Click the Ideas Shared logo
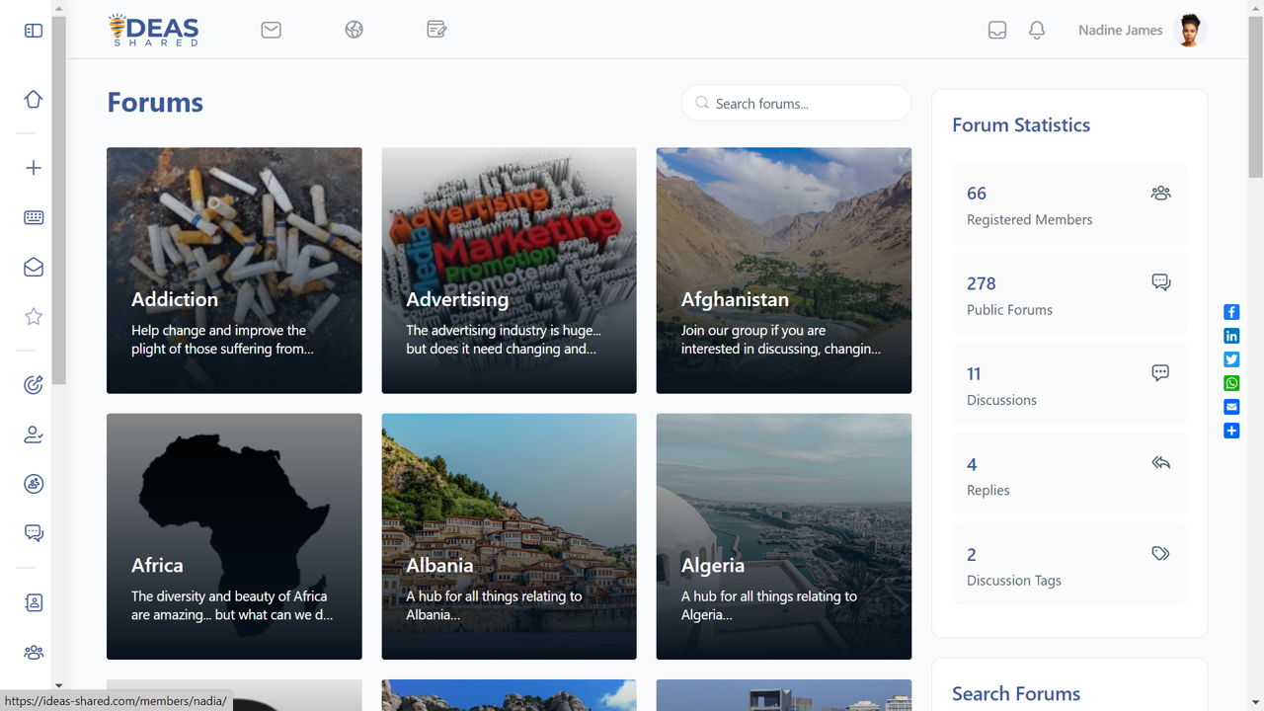1264x711 pixels. tap(153, 30)
